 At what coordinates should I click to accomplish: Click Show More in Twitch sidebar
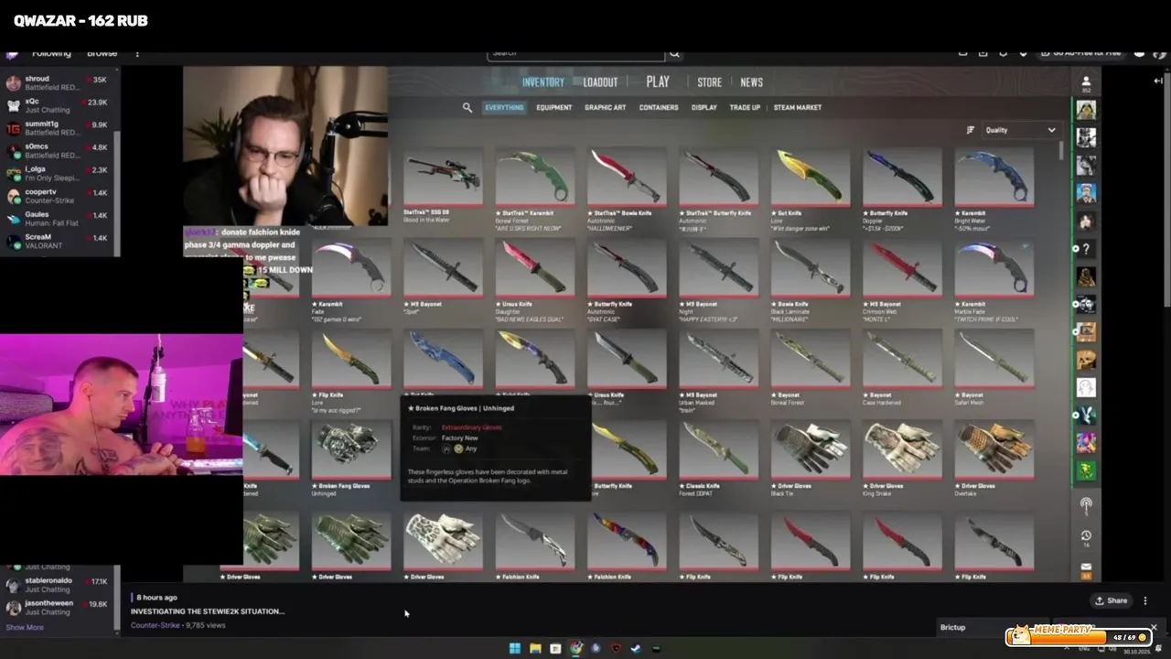(25, 627)
